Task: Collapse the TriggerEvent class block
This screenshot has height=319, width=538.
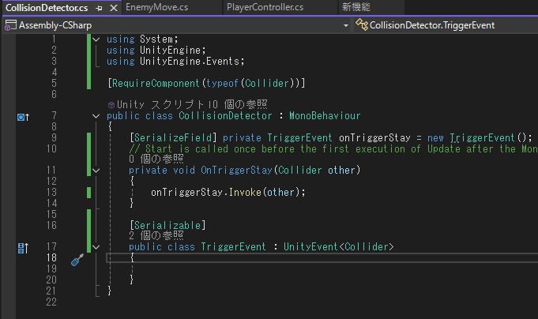Action: coord(96,247)
